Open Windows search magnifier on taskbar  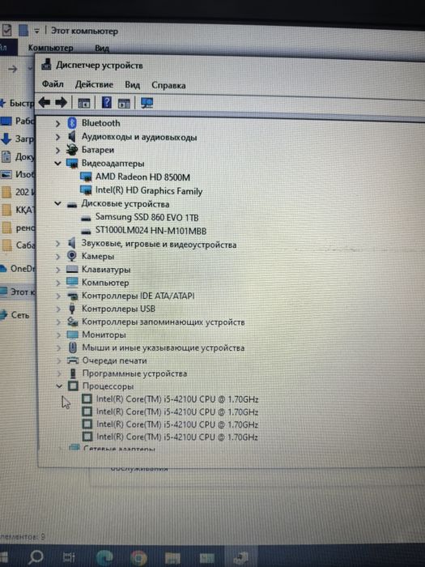(x=36, y=557)
